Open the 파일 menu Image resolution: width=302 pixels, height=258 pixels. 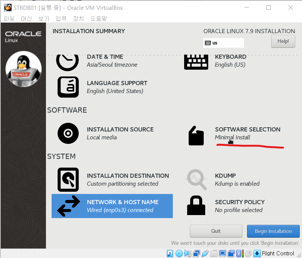pos(9,18)
